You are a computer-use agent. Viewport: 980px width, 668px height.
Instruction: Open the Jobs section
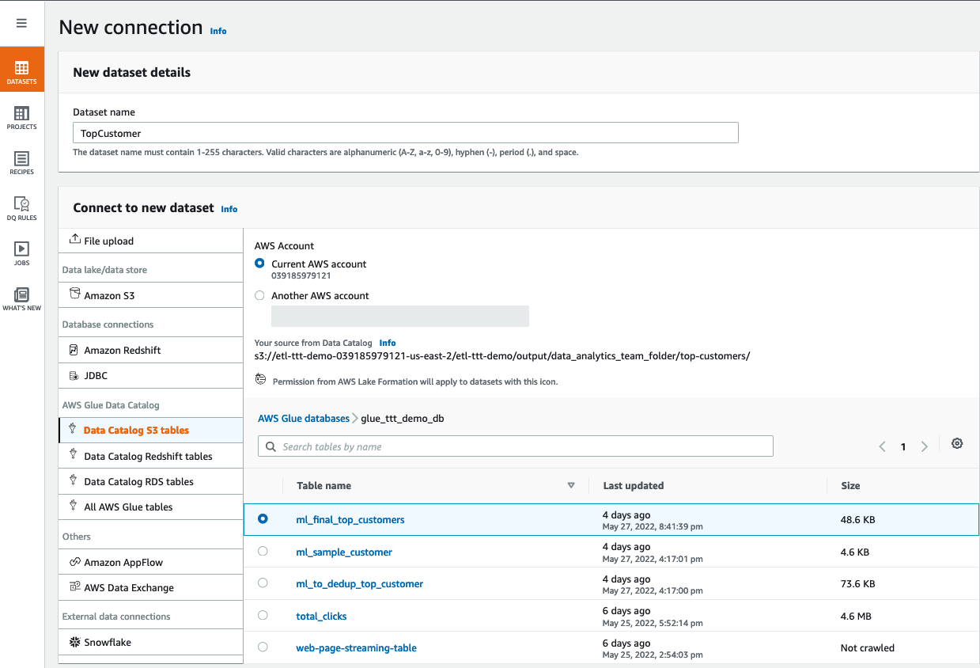click(x=22, y=253)
